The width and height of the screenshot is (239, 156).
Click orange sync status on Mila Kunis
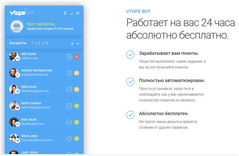point(76,89)
